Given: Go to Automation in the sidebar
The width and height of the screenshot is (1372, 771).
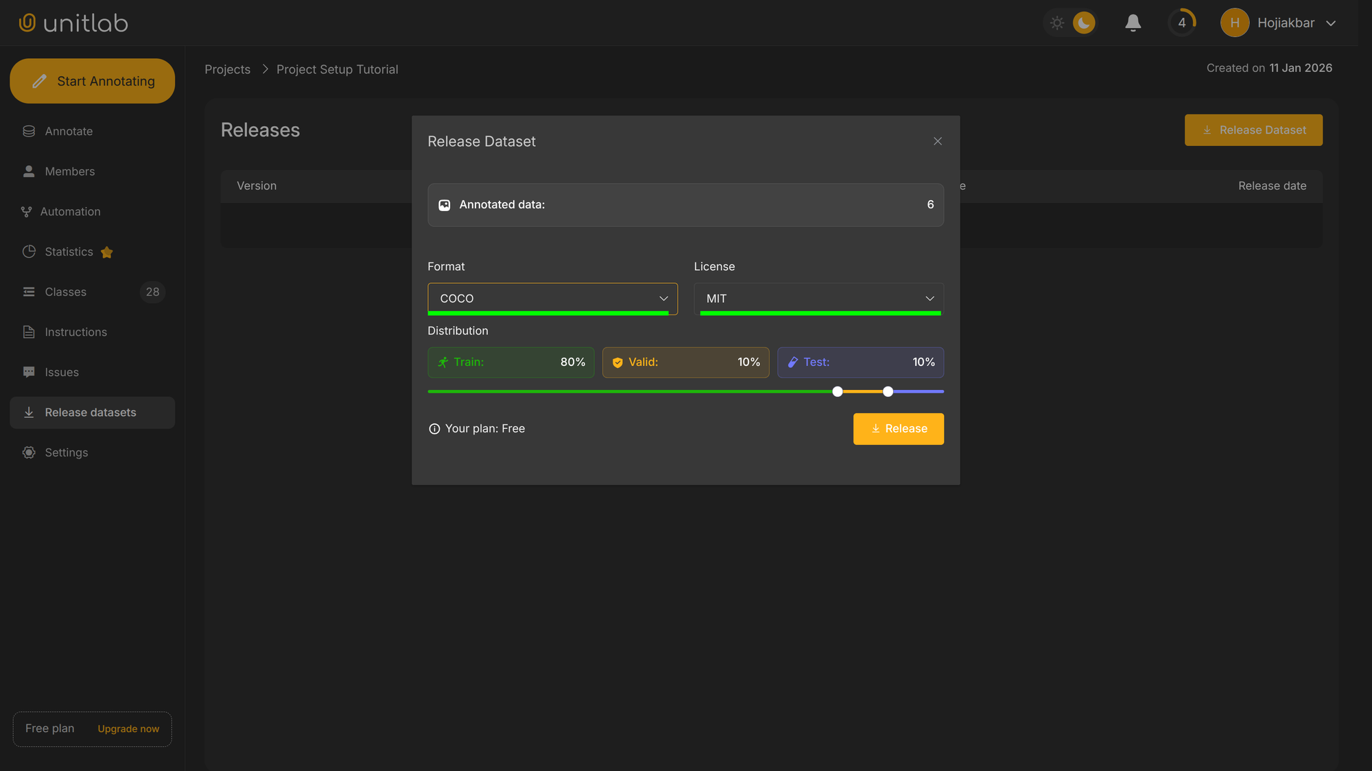Looking at the screenshot, I should pyautogui.click(x=70, y=212).
